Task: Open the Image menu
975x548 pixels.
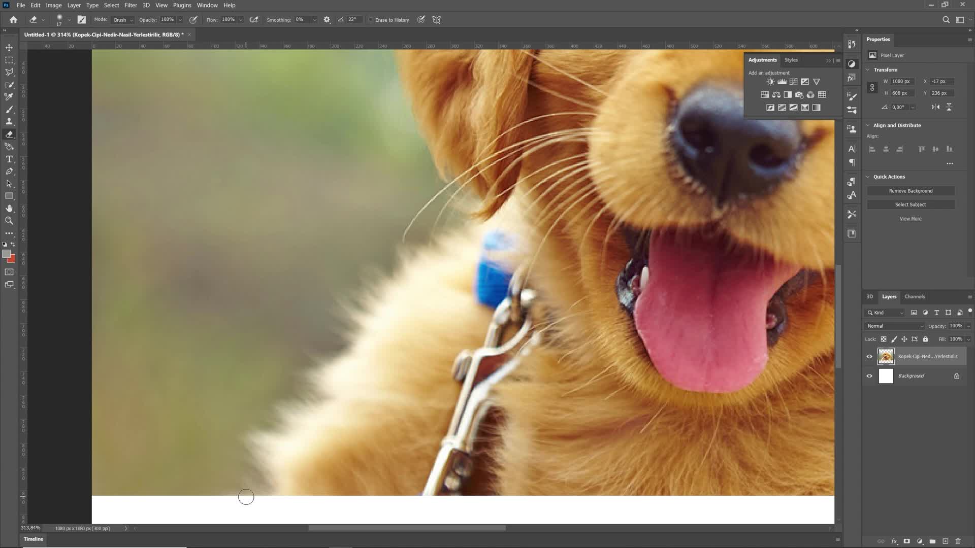Action: 54,5
